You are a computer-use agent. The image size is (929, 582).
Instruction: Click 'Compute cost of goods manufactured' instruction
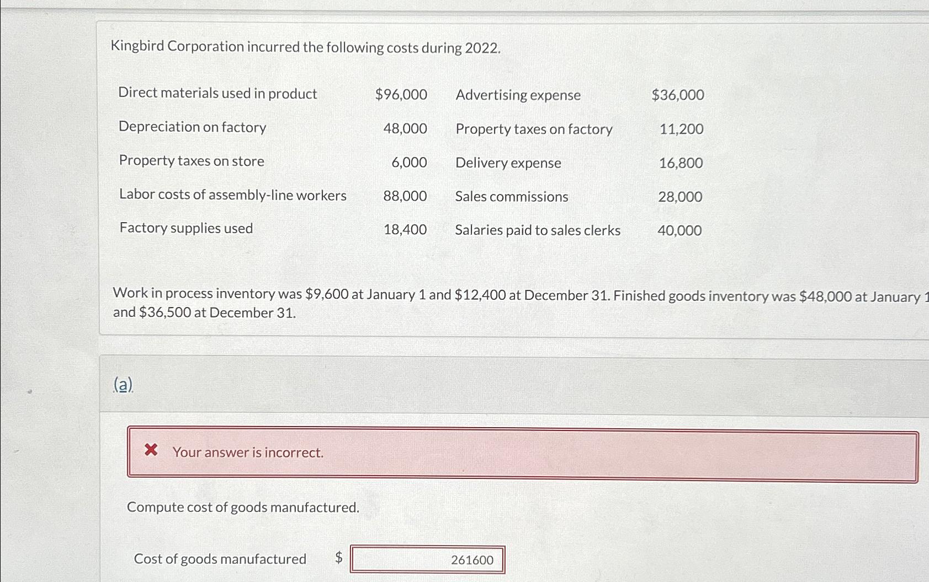[x=242, y=506]
